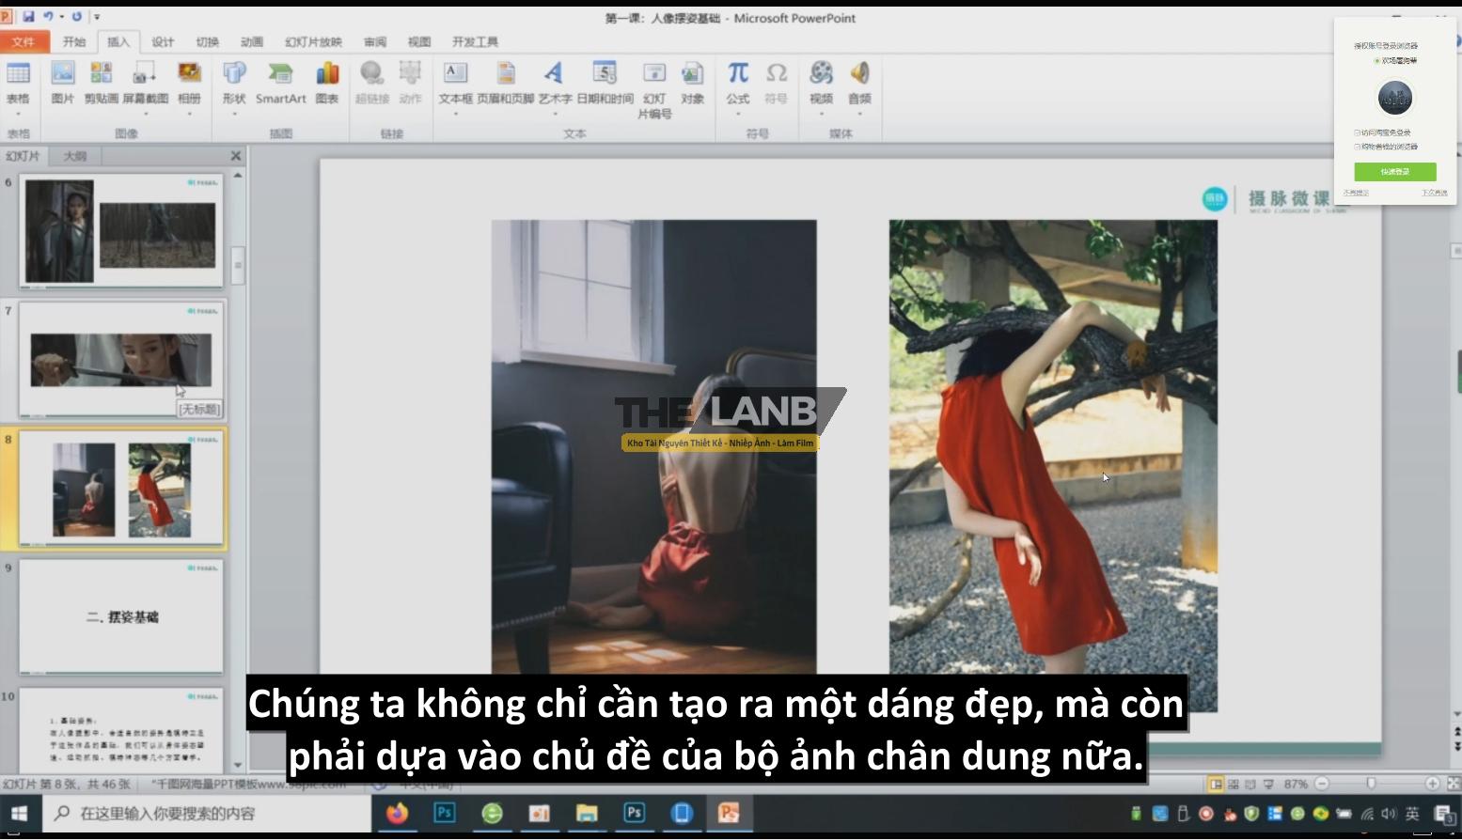Switch to the 大纲 outline tab
Screen dimensions: 1462x840
[x=75, y=156]
